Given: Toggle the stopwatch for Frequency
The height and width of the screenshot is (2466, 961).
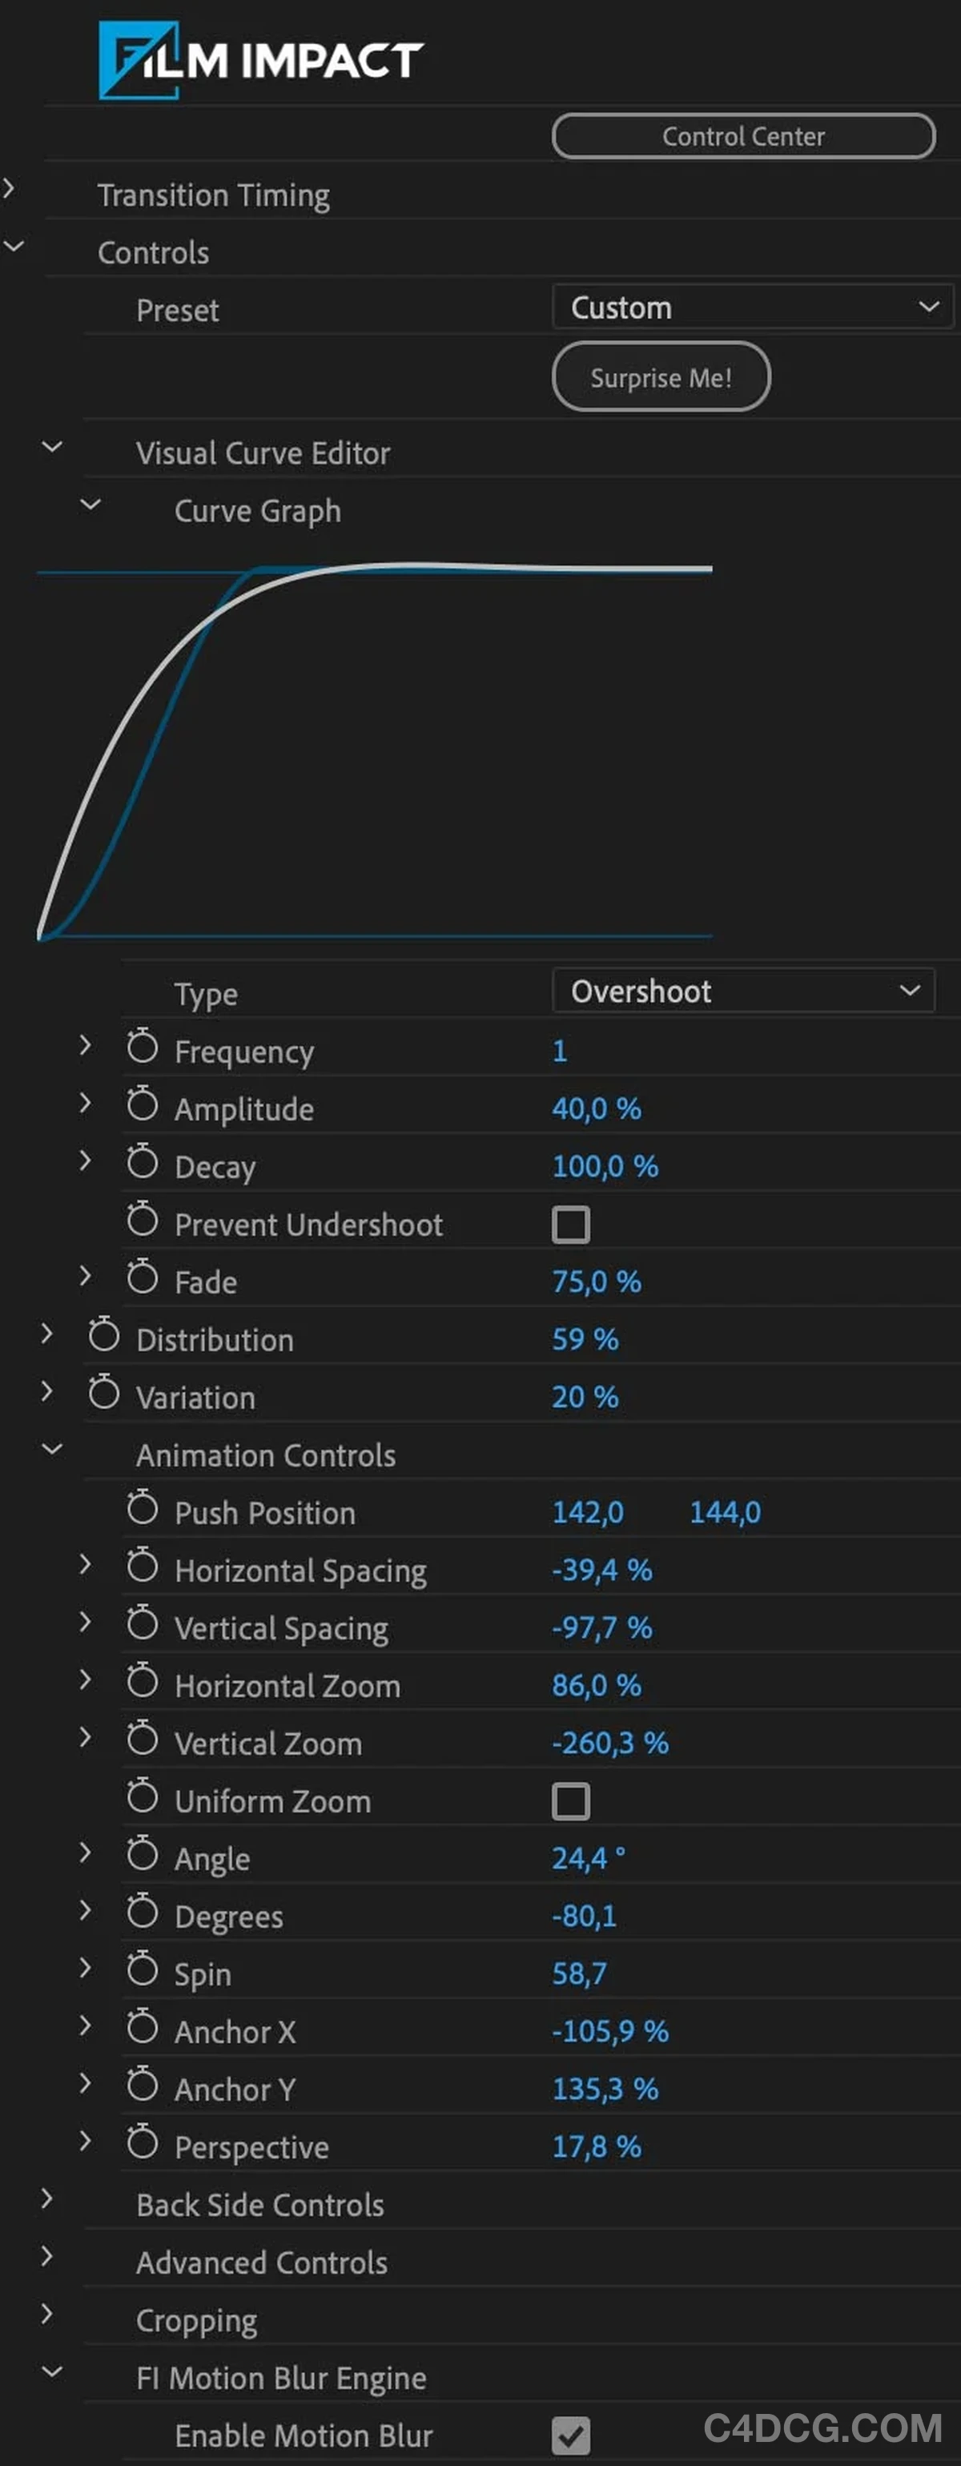Looking at the screenshot, I should click(x=142, y=1048).
